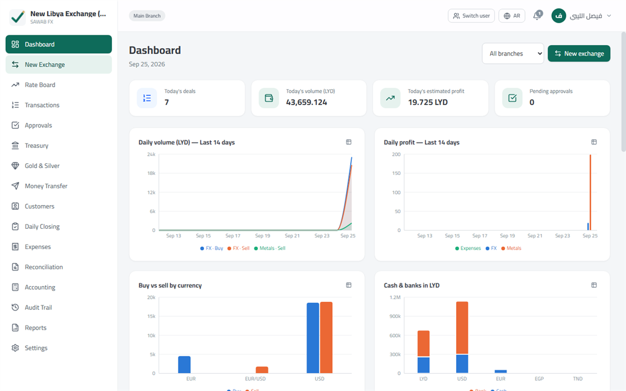Open Gold & Silver page
This screenshot has width=626, height=391.
(x=59, y=166)
